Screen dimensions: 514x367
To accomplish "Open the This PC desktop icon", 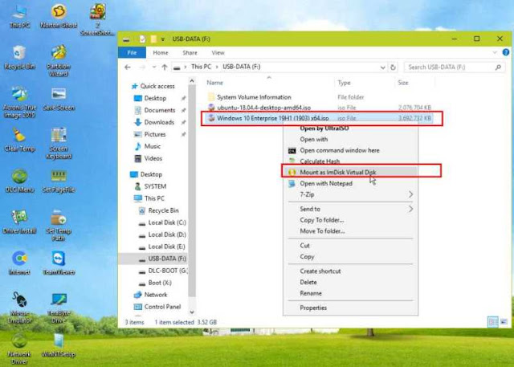I will 19,16.
